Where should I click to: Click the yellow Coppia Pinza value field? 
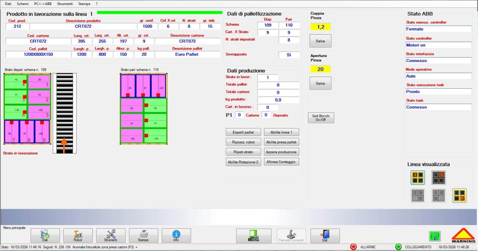320,27
